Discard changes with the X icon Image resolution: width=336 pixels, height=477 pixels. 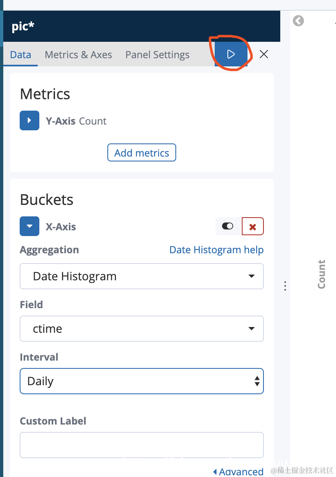pyautogui.click(x=263, y=54)
